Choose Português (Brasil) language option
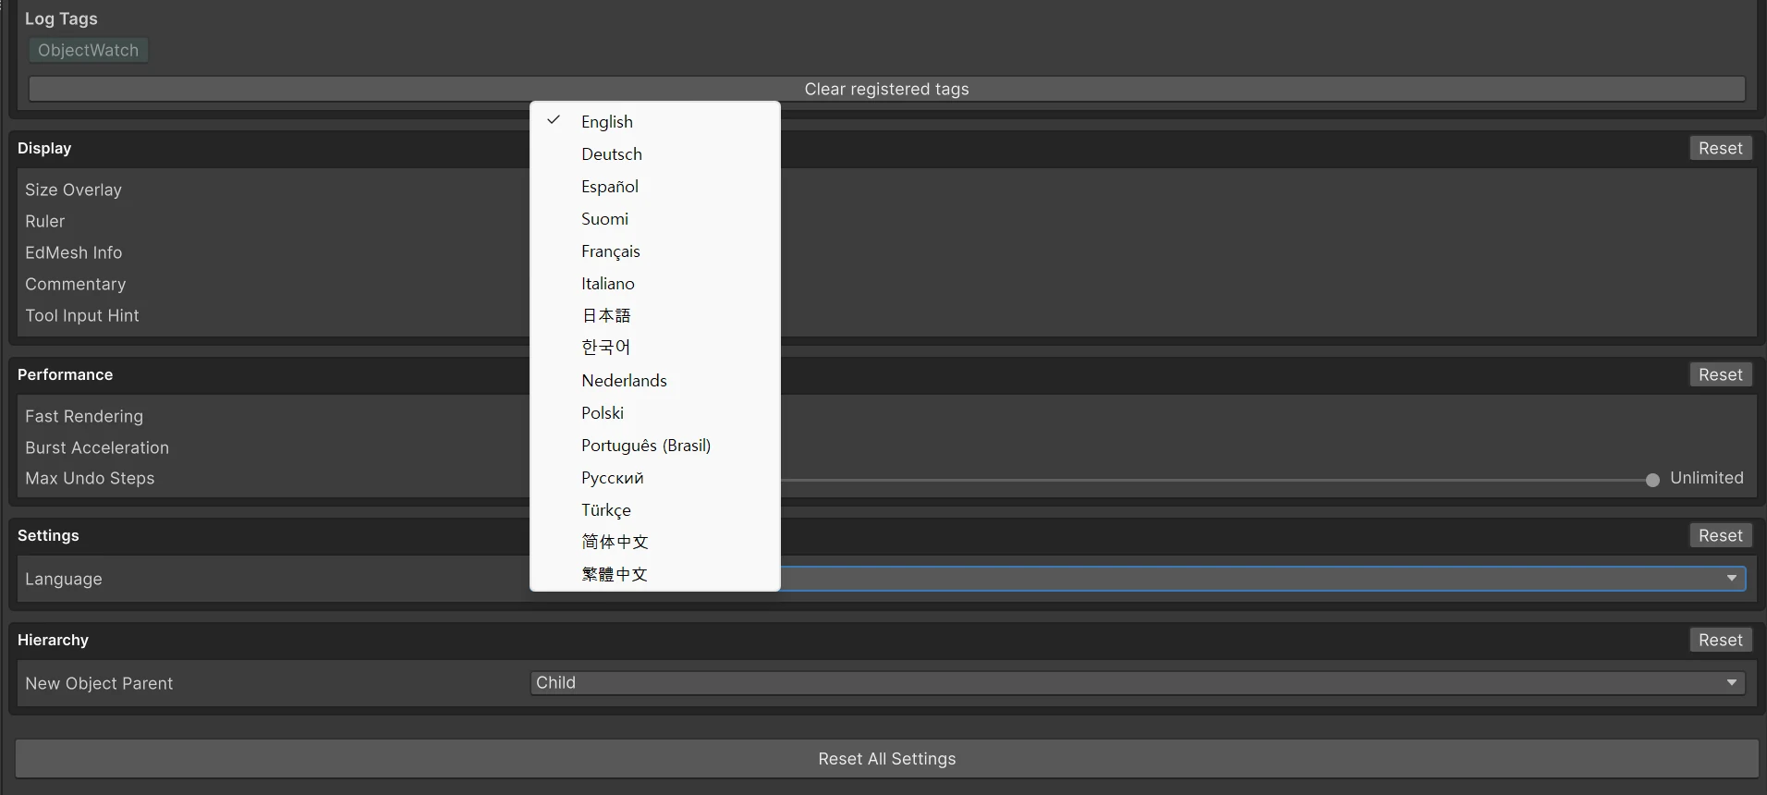This screenshot has height=795, width=1767. [x=655, y=446]
